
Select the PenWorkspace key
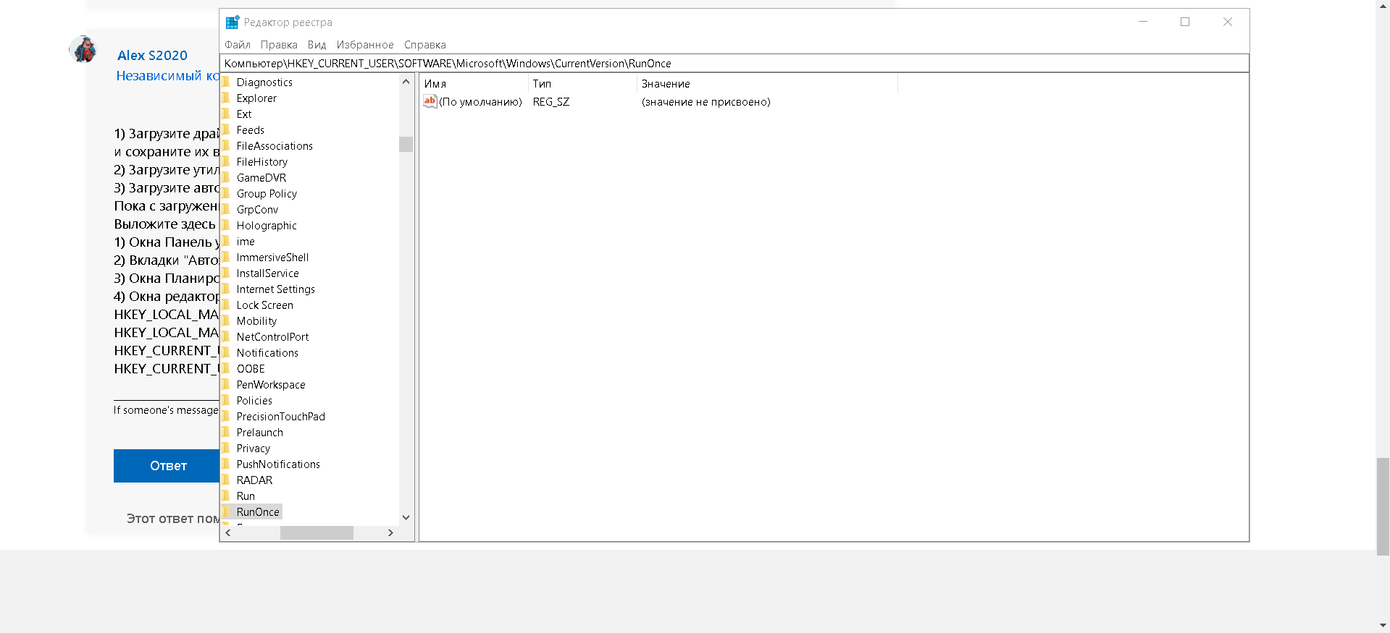click(x=271, y=385)
